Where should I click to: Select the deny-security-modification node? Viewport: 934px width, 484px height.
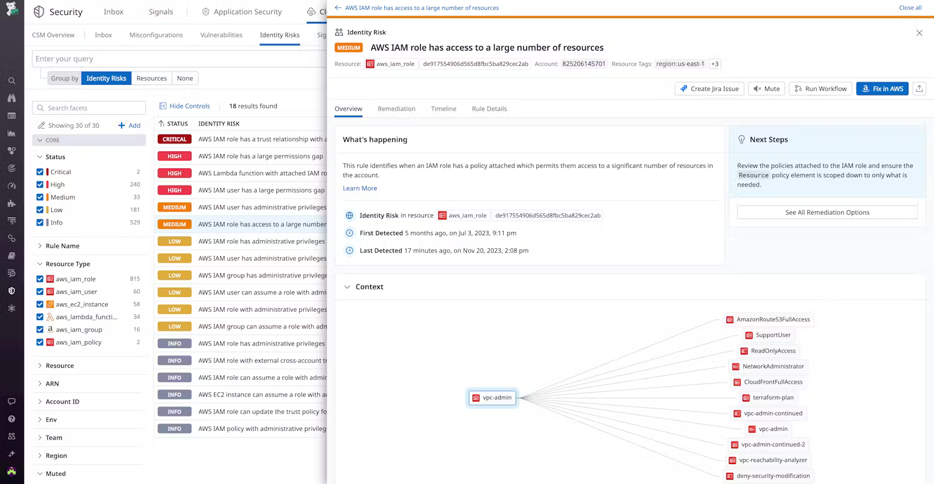click(x=768, y=476)
